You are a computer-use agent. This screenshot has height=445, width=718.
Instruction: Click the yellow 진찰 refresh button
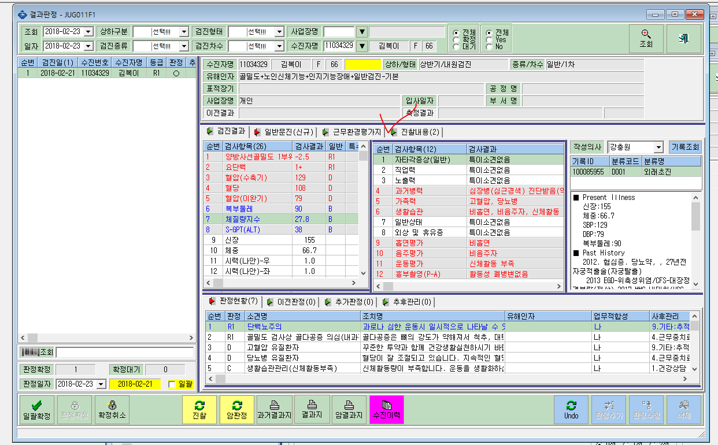pyautogui.click(x=199, y=410)
